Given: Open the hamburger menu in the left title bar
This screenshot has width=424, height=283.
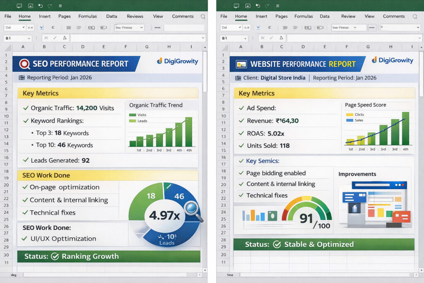Looking at the screenshot, I should (x=60, y=6).
